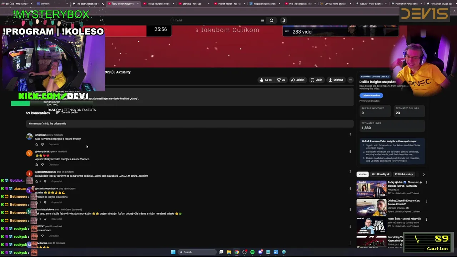
Task: Like the video with 1,5 tis. likes
Action: (x=266, y=80)
